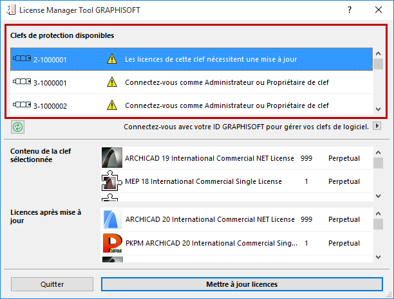The height and width of the screenshot is (299, 394).
Task: Click the dongle icon beside 3-1000001
Action: tap(22, 82)
